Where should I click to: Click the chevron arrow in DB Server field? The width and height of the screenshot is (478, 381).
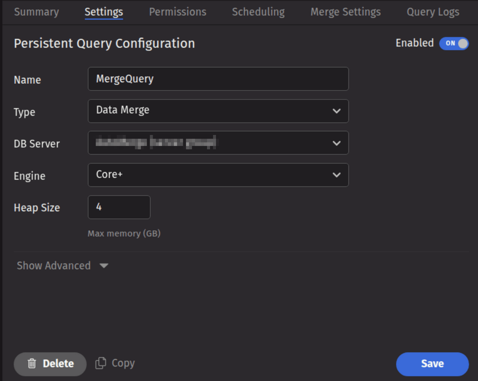coord(336,143)
